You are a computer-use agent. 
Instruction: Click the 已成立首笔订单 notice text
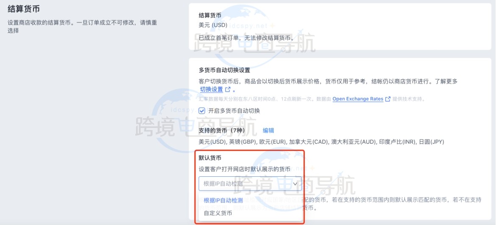coord(246,38)
